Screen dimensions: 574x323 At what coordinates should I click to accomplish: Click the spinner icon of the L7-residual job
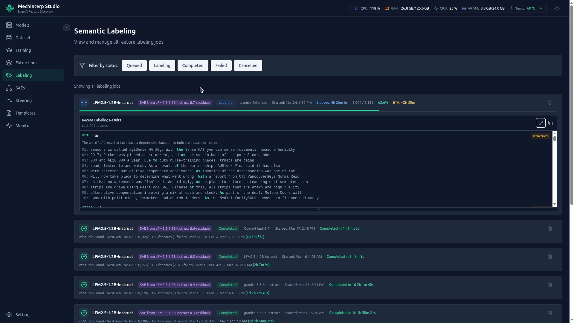(84, 103)
